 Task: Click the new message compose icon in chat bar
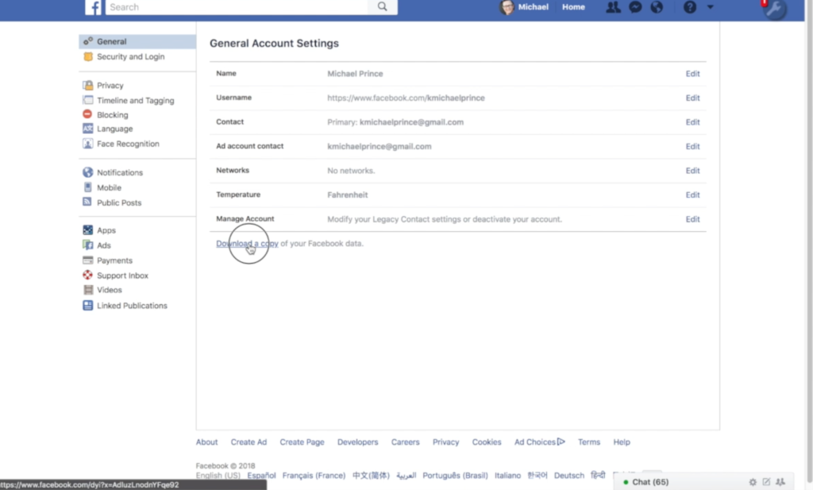(766, 482)
